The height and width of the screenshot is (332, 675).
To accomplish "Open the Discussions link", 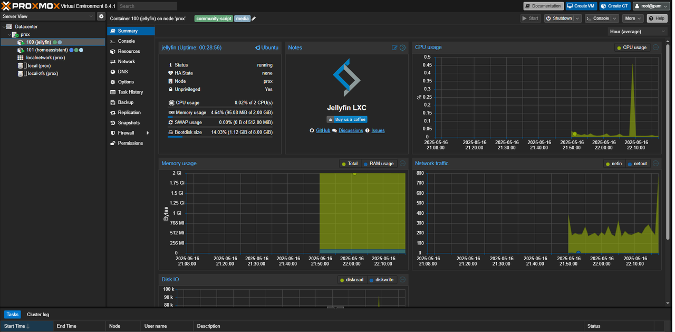I will point(351,130).
